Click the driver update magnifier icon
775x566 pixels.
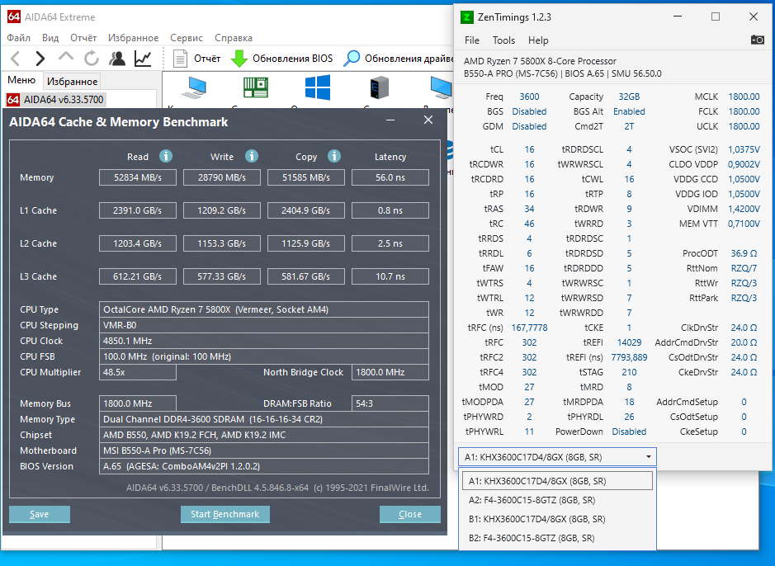pos(352,59)
